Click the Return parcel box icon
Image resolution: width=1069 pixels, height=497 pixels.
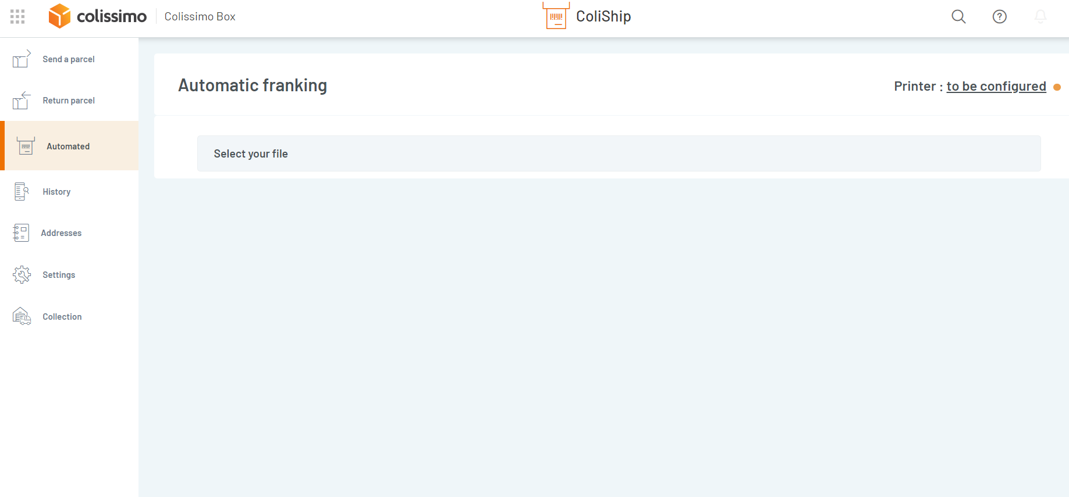[x=22, y=101]
